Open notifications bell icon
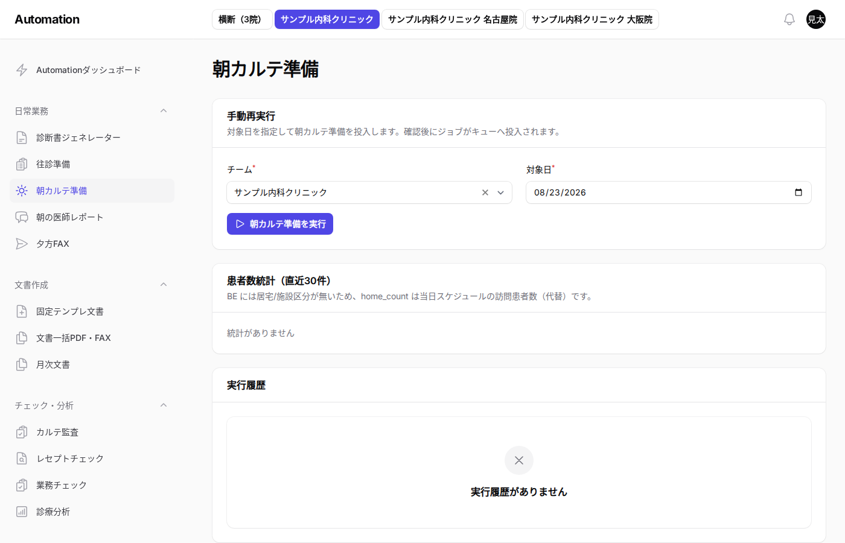 click(789, 19)
